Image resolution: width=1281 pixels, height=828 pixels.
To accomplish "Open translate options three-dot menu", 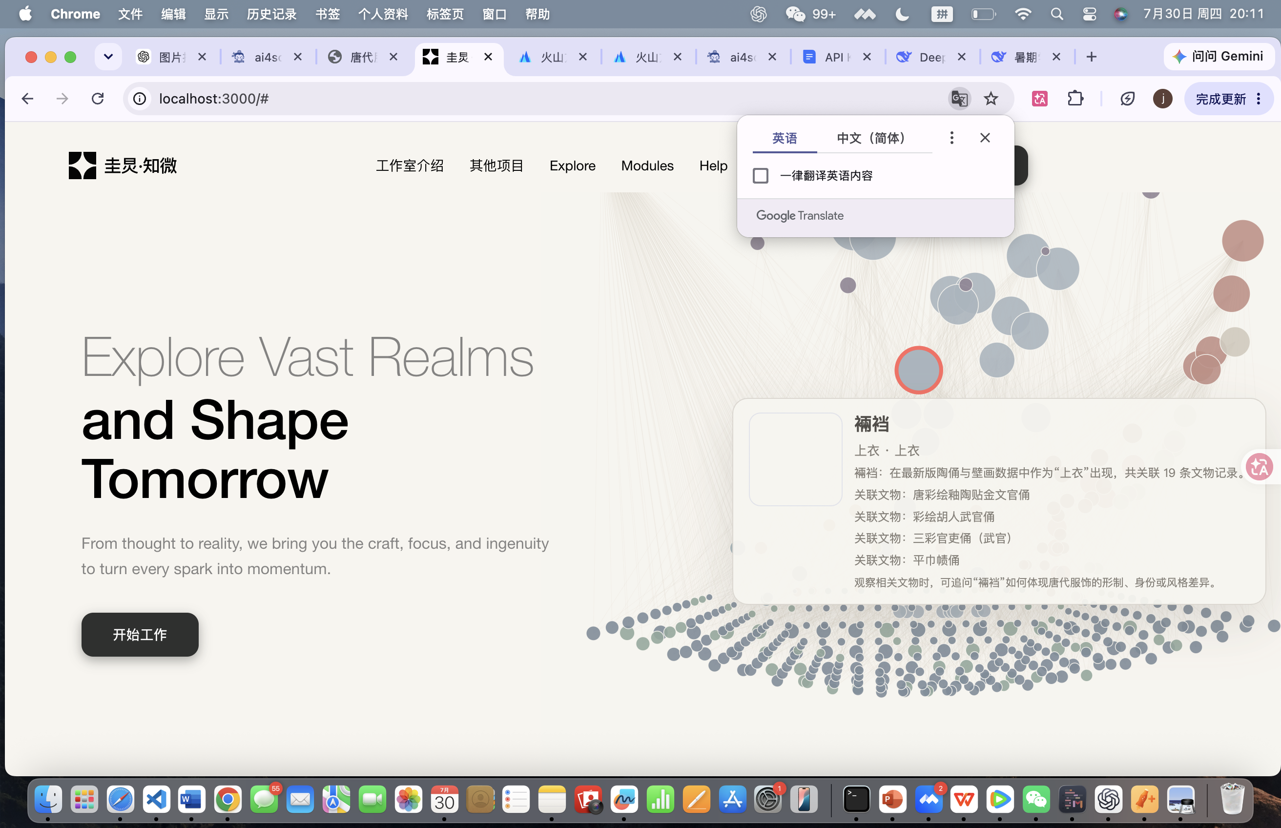I will click(x=951, y=138).
